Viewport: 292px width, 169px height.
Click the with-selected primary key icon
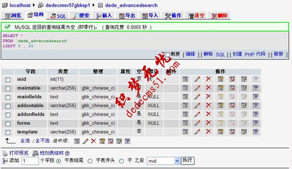(x=102, y=141)
